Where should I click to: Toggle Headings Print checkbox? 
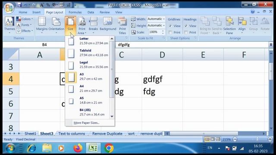coord(186,32)
